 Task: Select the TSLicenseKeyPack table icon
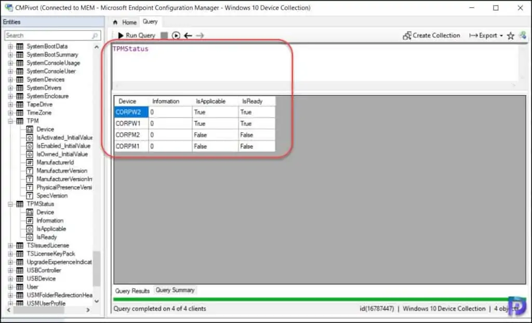[20, 254]
